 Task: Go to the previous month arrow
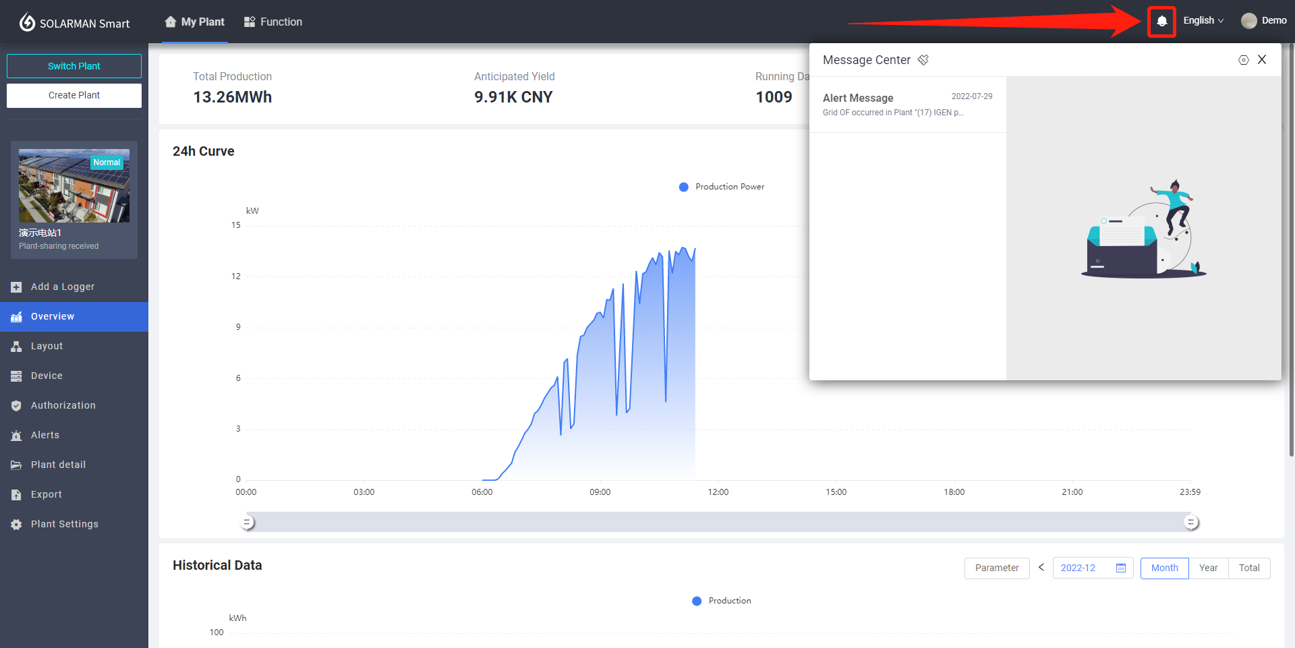click(x=1041, y=568)
